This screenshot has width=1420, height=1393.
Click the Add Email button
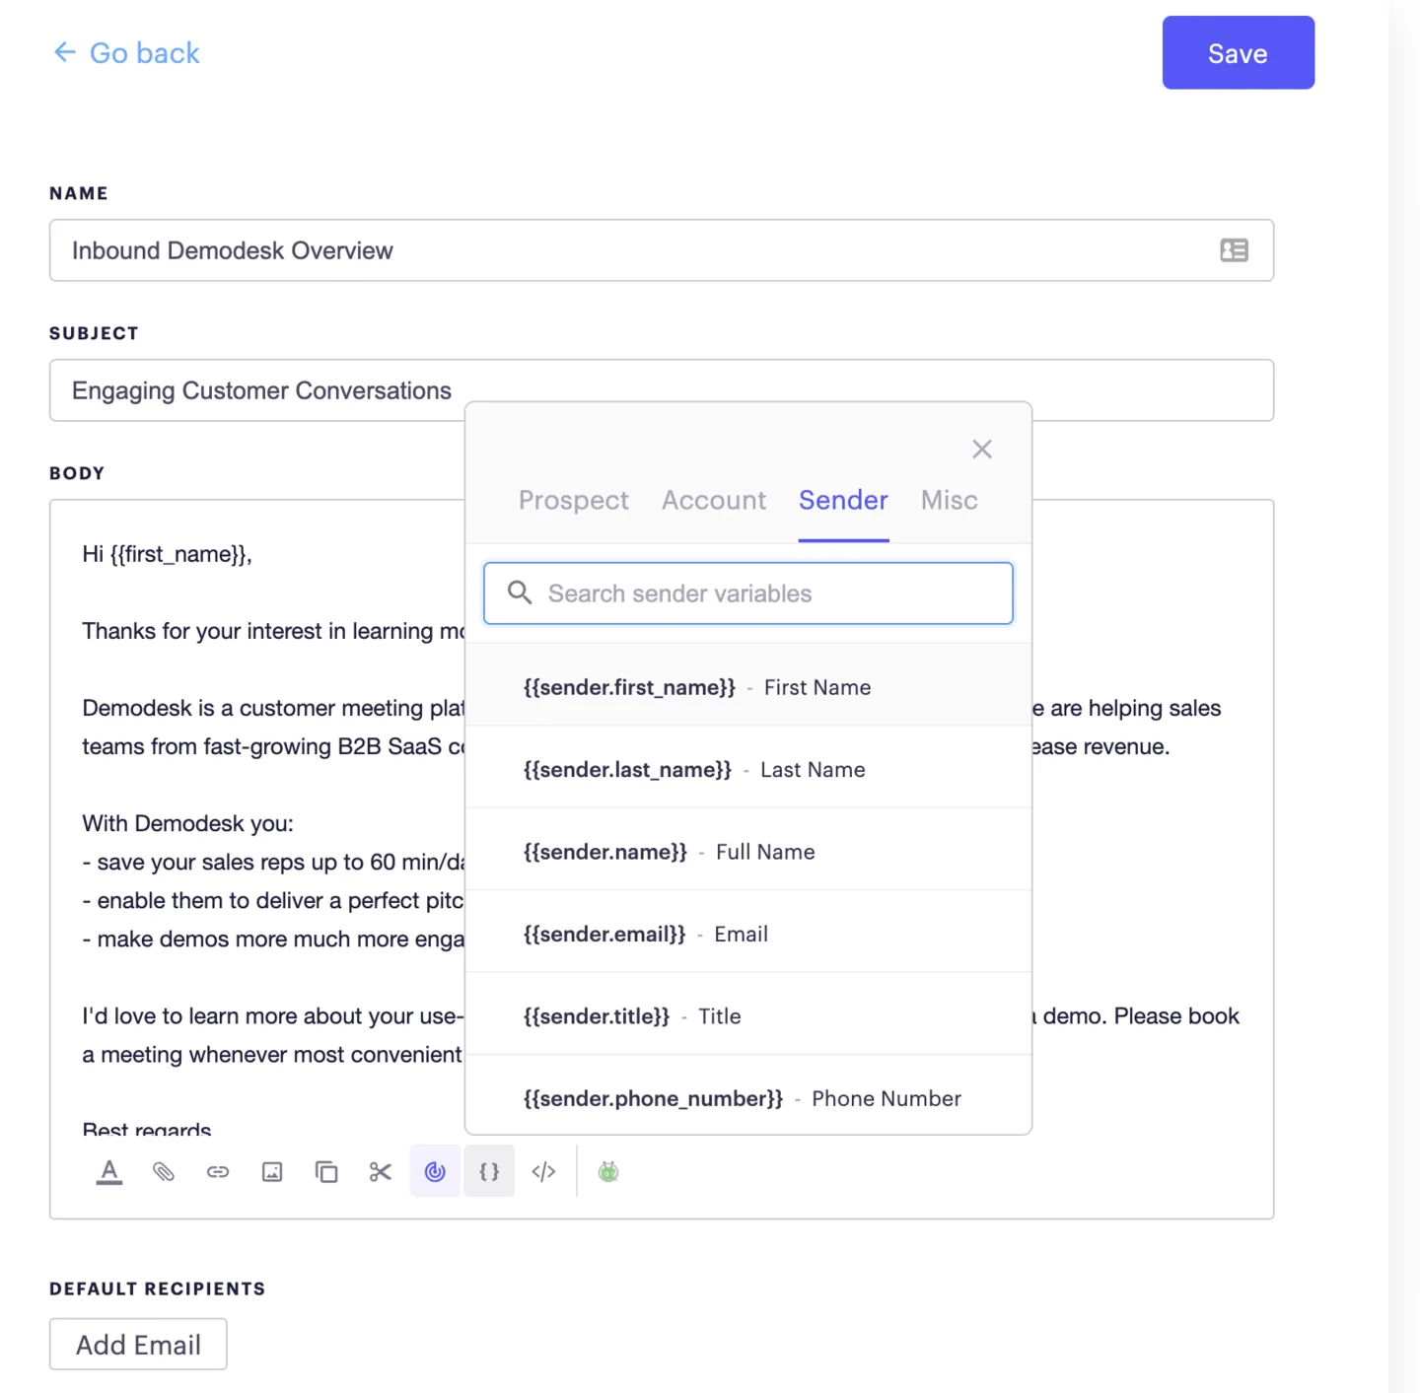138,1345
